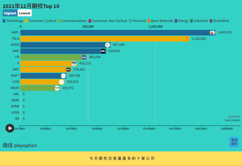Click the Total: 6,242,683 label

coord(232,120)
